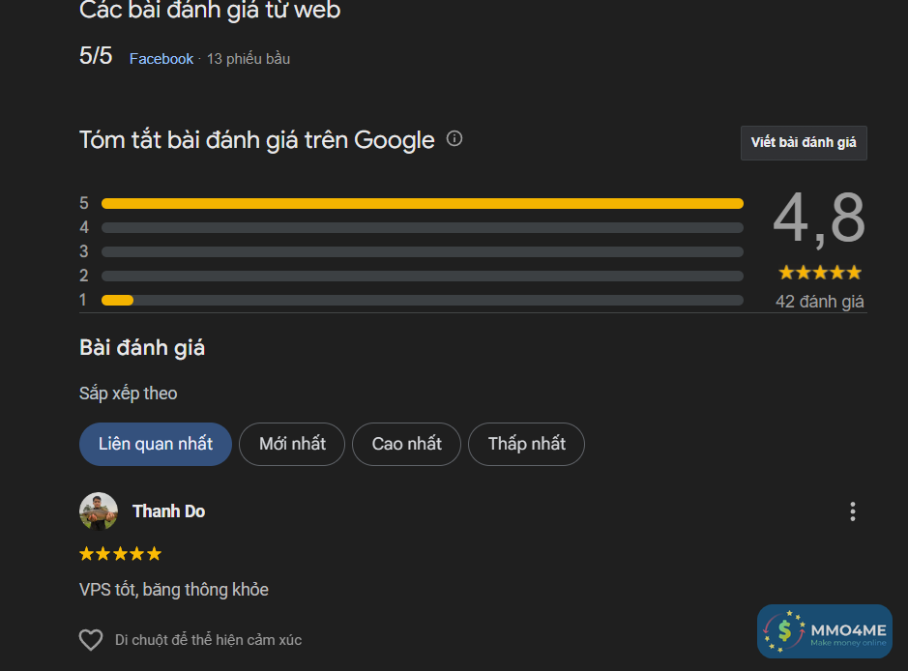Click the heart reaction icon under the review
Image resolution: width=908 pixels, height=671 pixels.
[x=91, y=640]
